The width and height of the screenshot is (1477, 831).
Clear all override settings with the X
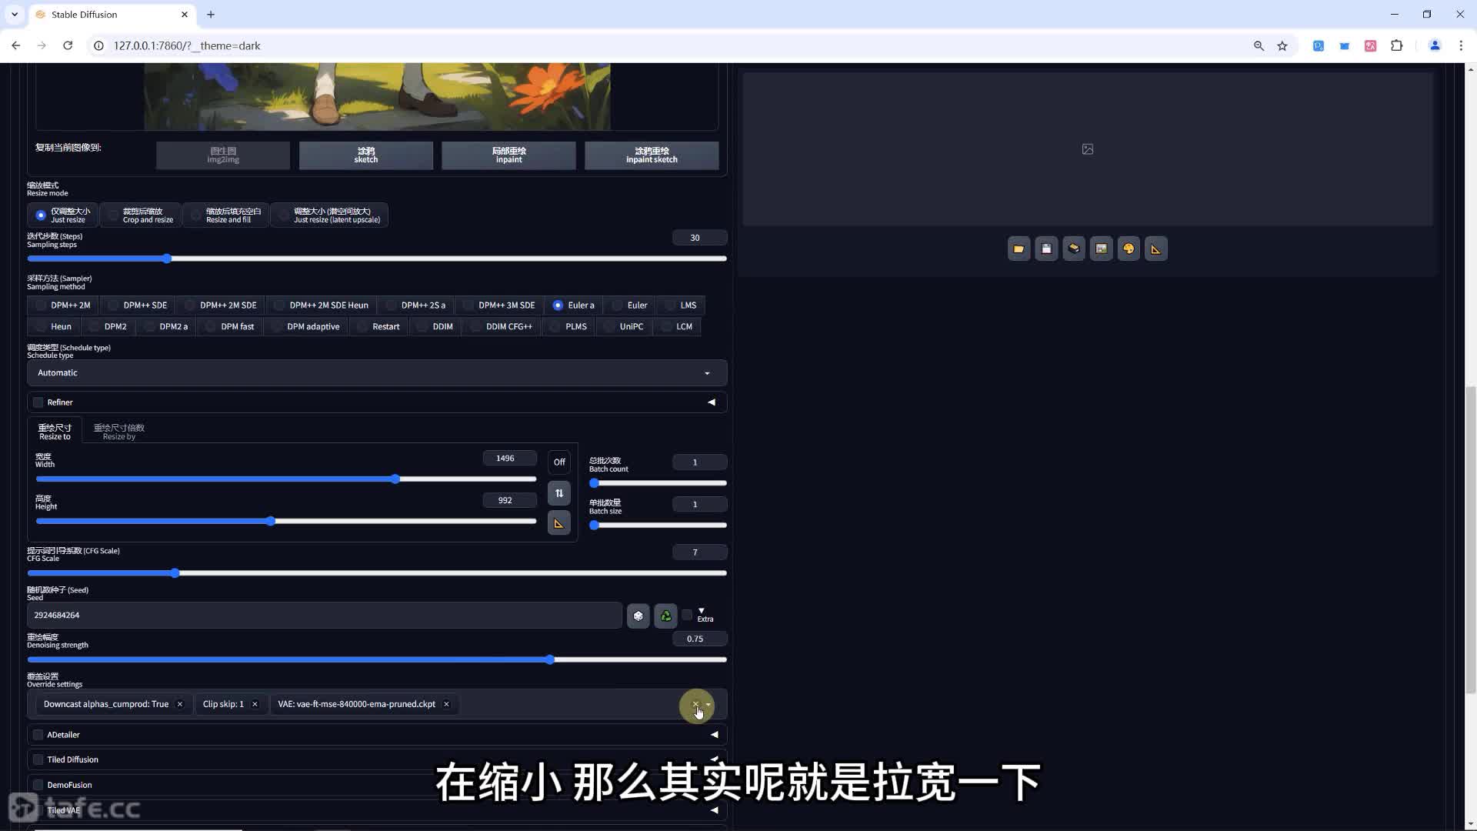(695, 704)
